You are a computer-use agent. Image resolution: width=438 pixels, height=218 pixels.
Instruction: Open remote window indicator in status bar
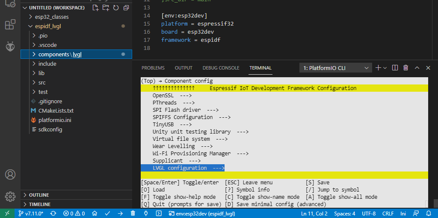(x=7, y=214)
